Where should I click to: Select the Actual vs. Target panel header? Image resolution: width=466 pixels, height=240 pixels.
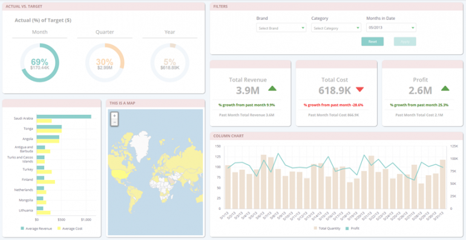click(103, 6)
